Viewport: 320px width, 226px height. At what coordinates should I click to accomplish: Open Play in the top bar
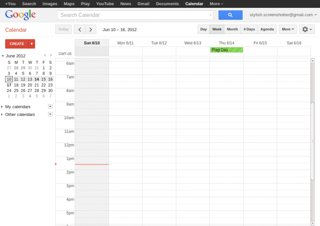tap(85, 4)
